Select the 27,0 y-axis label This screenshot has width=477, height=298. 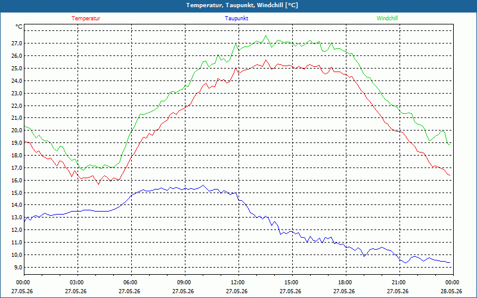tap(17, 43)
